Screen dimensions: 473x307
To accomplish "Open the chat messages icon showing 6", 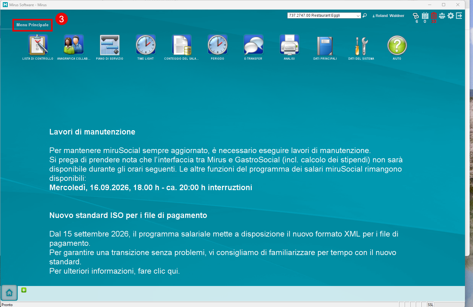I will 416,16.
